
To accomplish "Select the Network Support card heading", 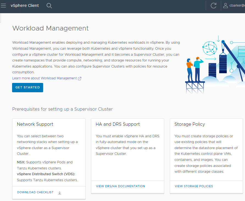I will tap(35, 124).
